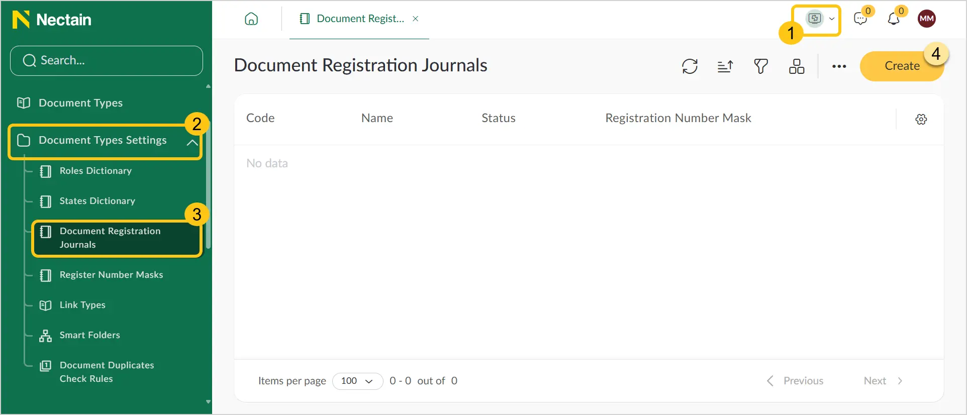967x415 pixels.
Task: Sort by Registration Number Mask column header
Action: pos(678,118)
